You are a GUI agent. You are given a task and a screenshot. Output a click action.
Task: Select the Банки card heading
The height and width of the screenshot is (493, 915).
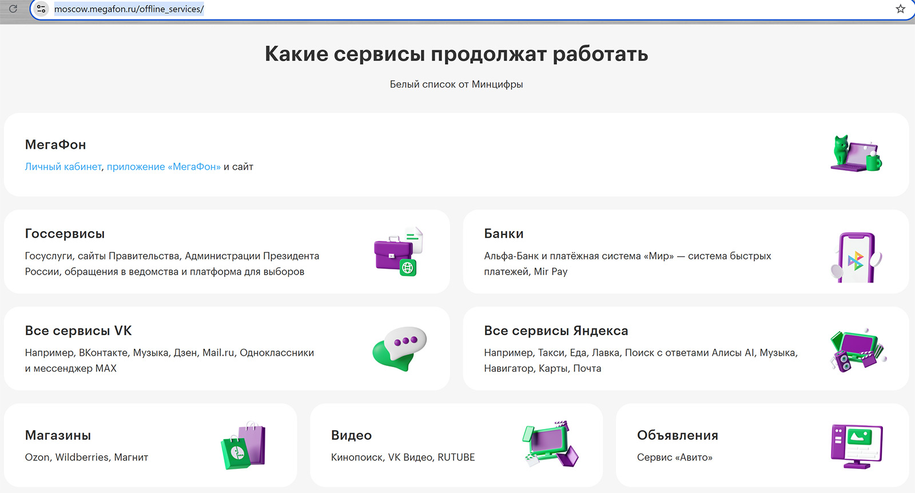(503, 234)
